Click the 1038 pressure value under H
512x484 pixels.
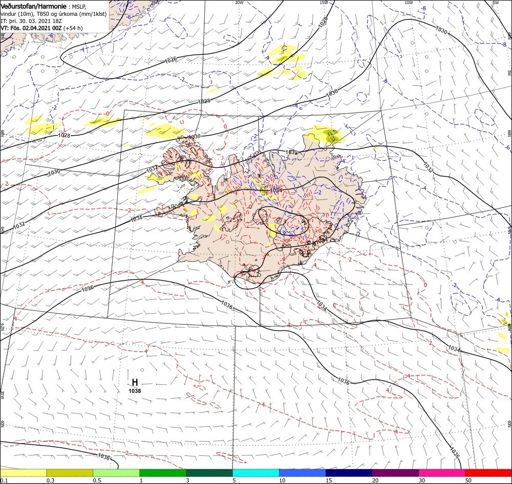point(135,391)
